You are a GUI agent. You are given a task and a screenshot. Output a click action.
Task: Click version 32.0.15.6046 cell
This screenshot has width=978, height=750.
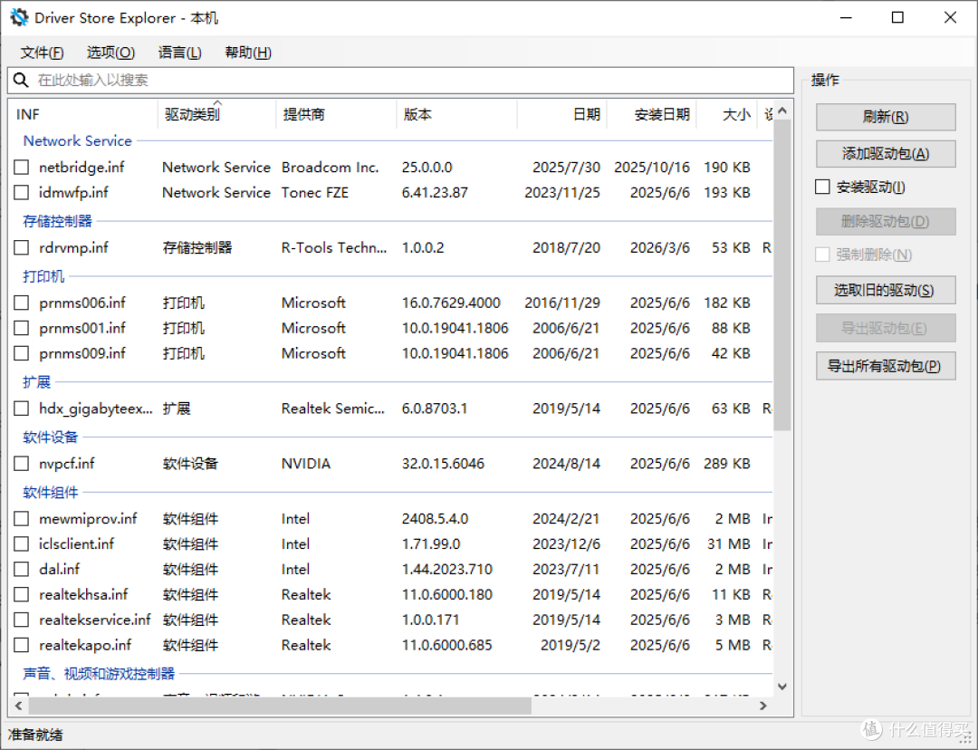pos(443,464)
